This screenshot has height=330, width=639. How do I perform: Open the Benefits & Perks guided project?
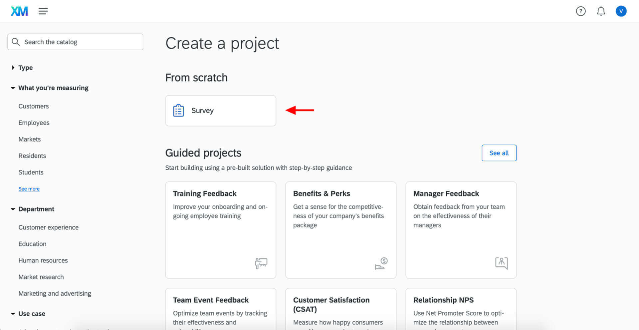point(341,230)
